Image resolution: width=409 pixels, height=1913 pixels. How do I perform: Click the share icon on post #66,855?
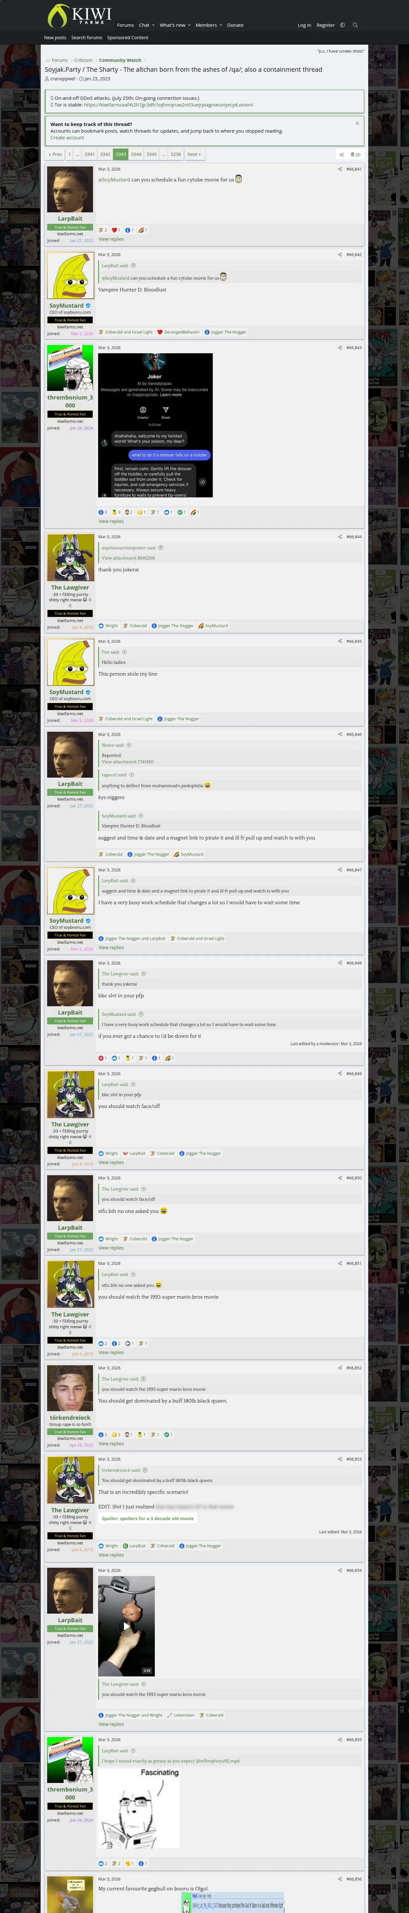[340, 1740]
